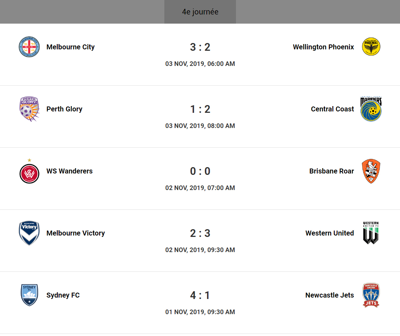Click the Perth Glory club crest

click(29, 109)
